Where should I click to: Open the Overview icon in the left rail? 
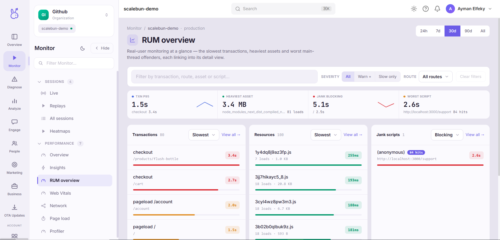15,40
